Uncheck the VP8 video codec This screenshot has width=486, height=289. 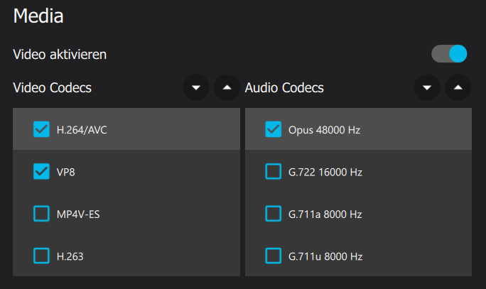[41, 171]
